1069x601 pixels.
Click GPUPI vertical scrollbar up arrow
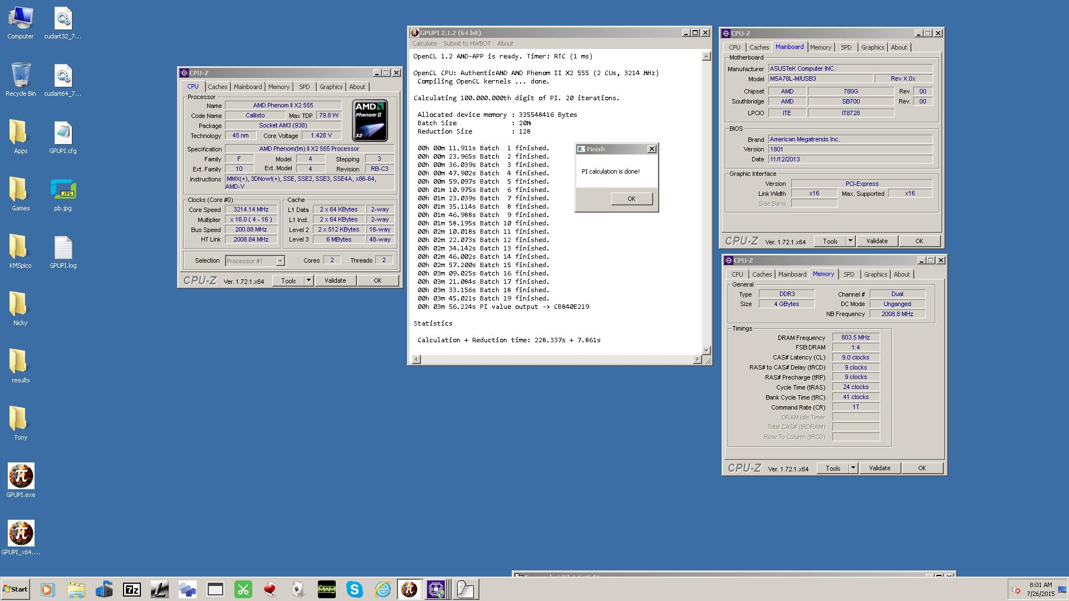706,56
